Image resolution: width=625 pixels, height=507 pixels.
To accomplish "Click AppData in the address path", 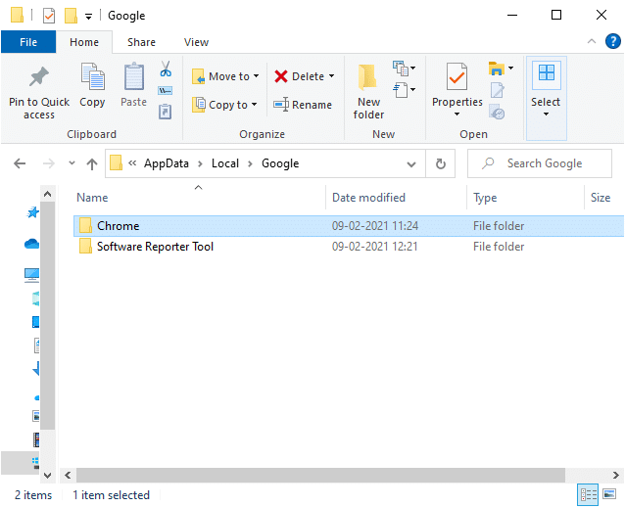I will coord(167,163).
